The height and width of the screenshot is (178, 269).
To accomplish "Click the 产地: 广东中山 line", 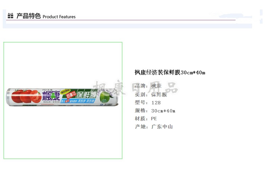I will click(154, 127).
